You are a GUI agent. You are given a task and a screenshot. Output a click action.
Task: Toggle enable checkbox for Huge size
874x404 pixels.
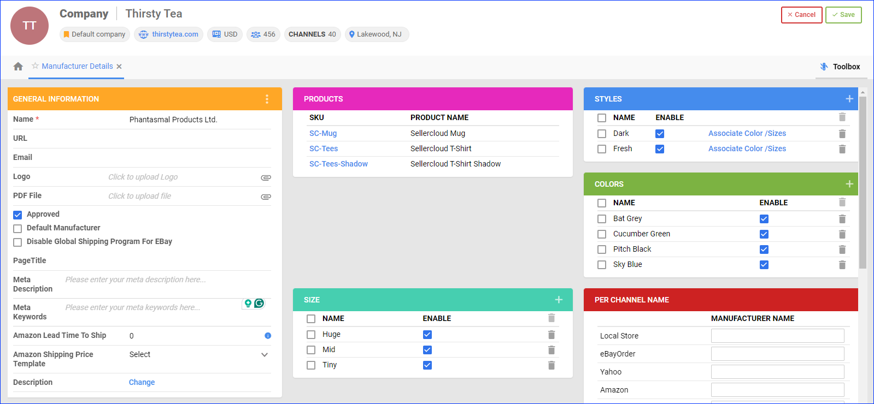click(x=427, y=335)
